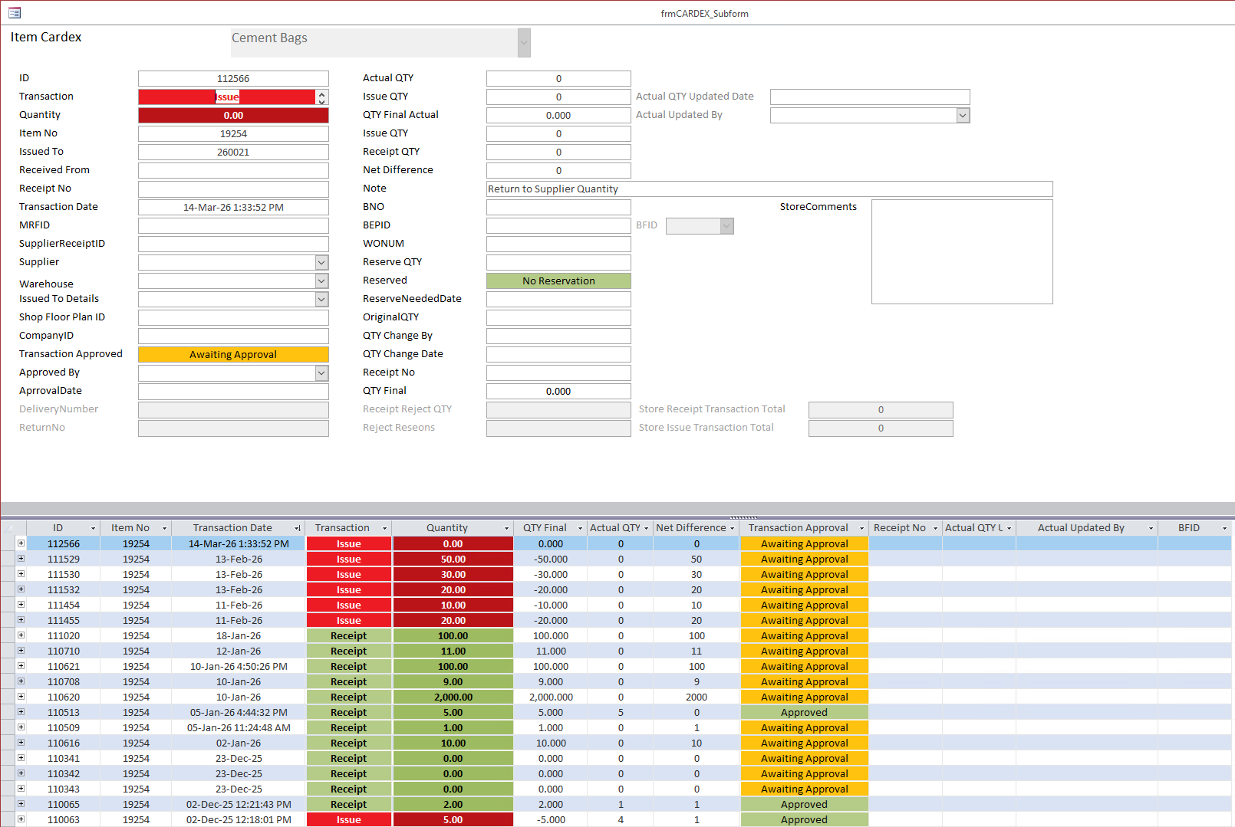Viewport: 1235px width, 827px height.
Task: Click the No Reservation reserved field
Action: tap(558, 281)
